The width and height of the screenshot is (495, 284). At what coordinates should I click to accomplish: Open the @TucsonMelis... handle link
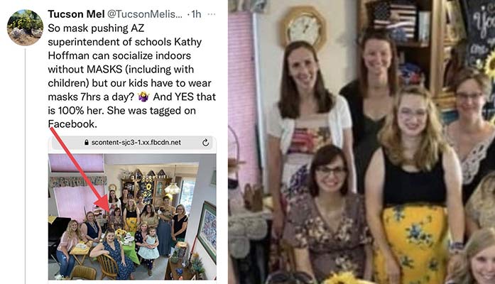145,14
